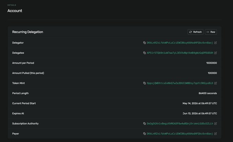Open the Delegator address link

[x=180, y=43]
